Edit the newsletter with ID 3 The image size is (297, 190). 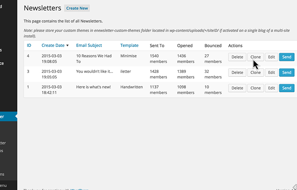point(272,73)
